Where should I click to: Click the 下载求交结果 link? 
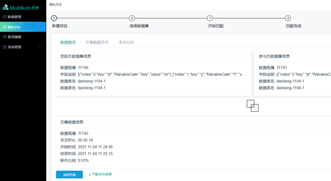(x=100, y=174)
